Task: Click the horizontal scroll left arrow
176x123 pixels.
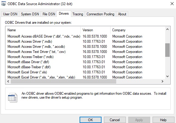Action: pos(8,81)
